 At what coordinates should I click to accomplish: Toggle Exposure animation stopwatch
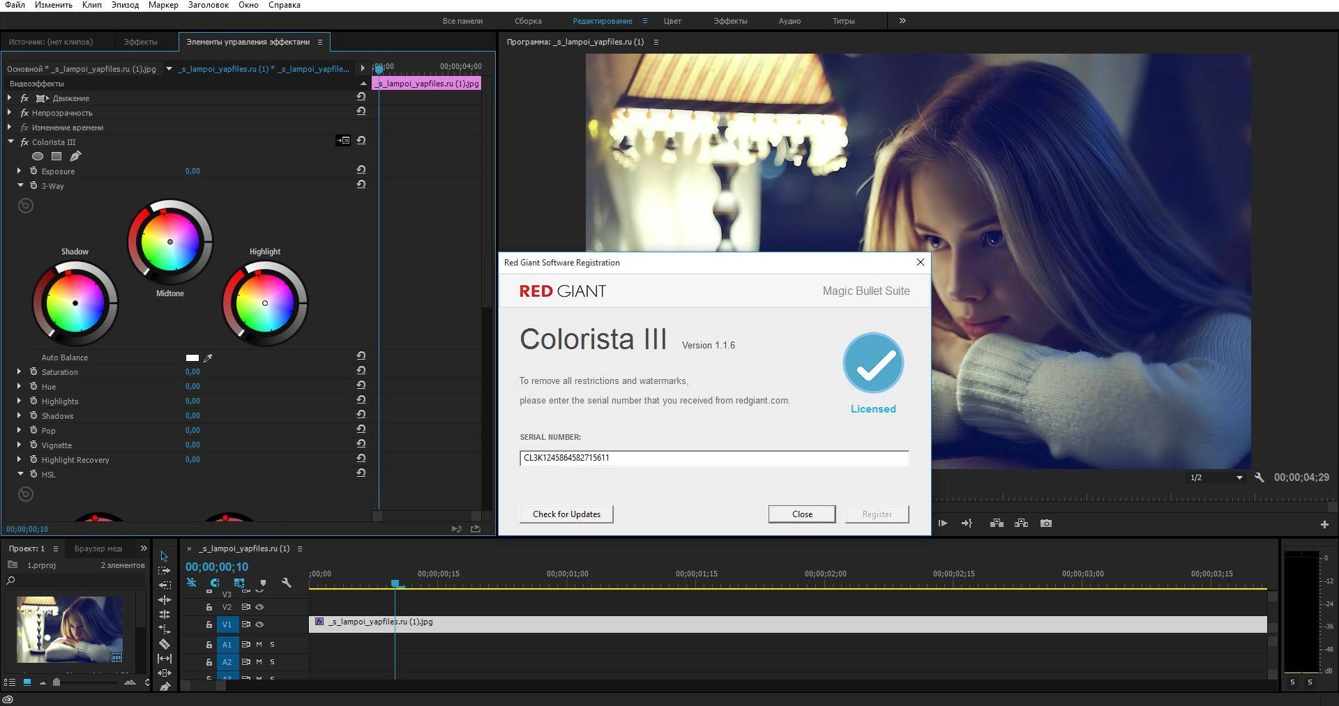pyautogui.click(x=33, y=171)
